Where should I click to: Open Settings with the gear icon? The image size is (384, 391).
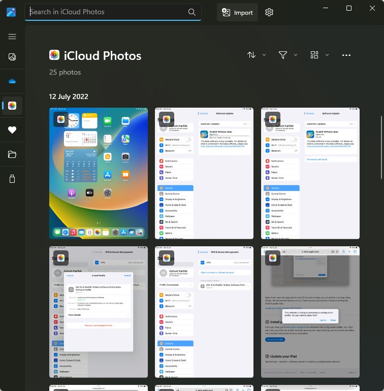point(269,12)
